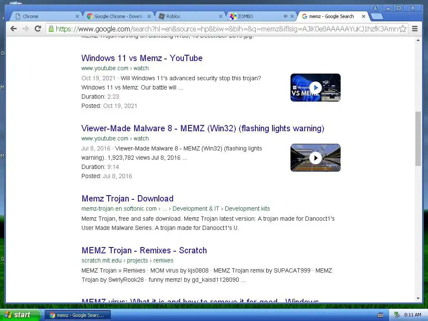Click the scrollbar down arrow
Image resolution: width=428 pixels, height=321 pixels.
click(x=418, y=298)
